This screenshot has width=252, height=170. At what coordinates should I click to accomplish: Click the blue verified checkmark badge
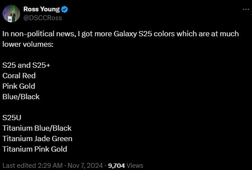click(x=64, y=10)
